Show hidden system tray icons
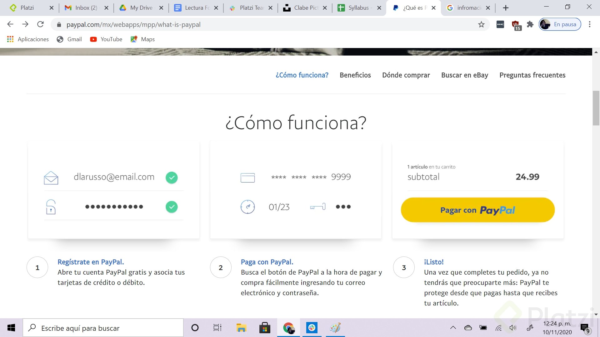600x337 pixels. [453, 328]
